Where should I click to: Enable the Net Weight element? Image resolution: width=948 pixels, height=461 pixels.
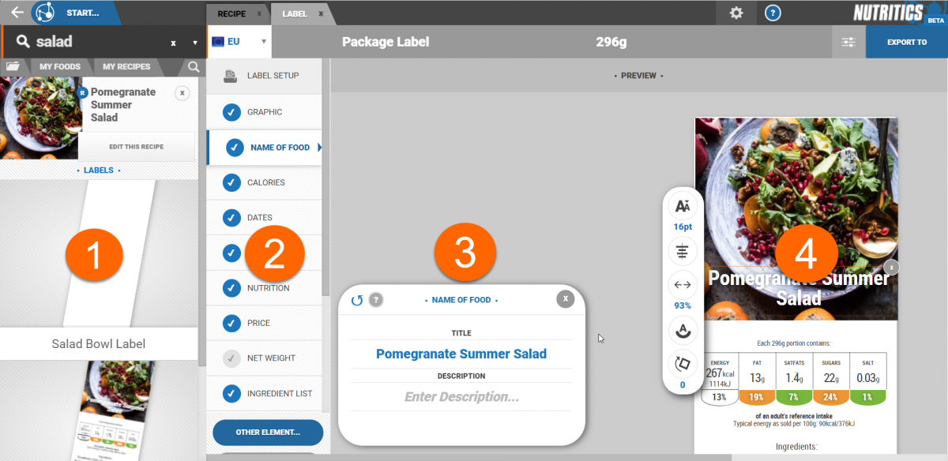pyautogui.click(x=231, y=358)
